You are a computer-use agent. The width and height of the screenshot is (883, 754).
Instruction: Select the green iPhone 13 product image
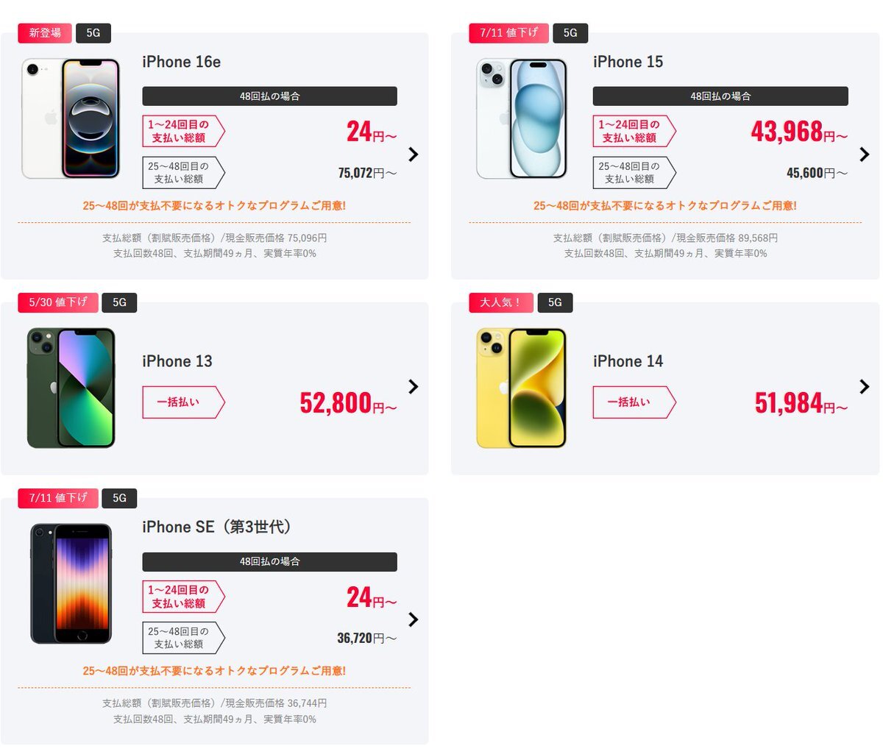pos(71,388)
